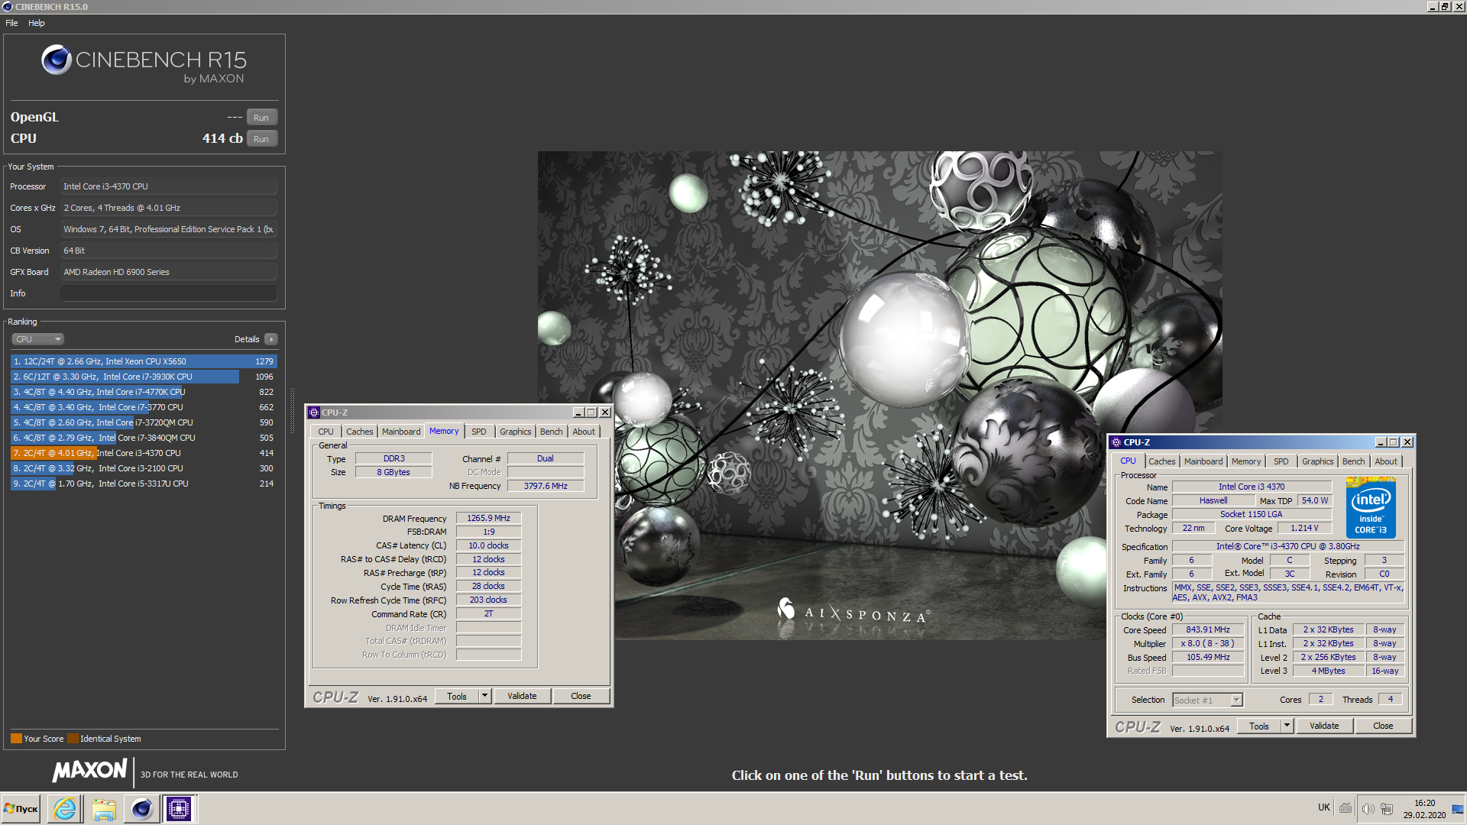
Task: Click Tools button in Memory CPU-Z window
Action: click(x=457, y=696)
